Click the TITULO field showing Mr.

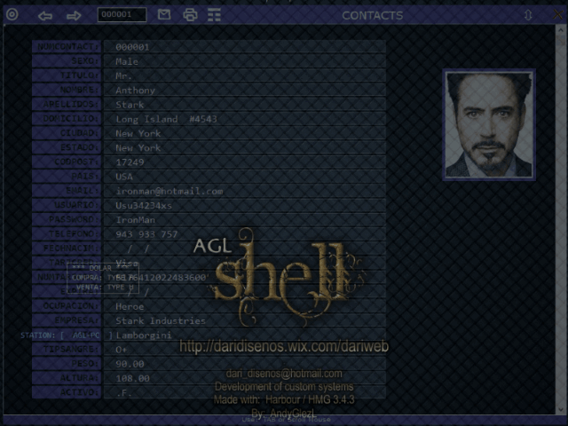pos(245,75)
